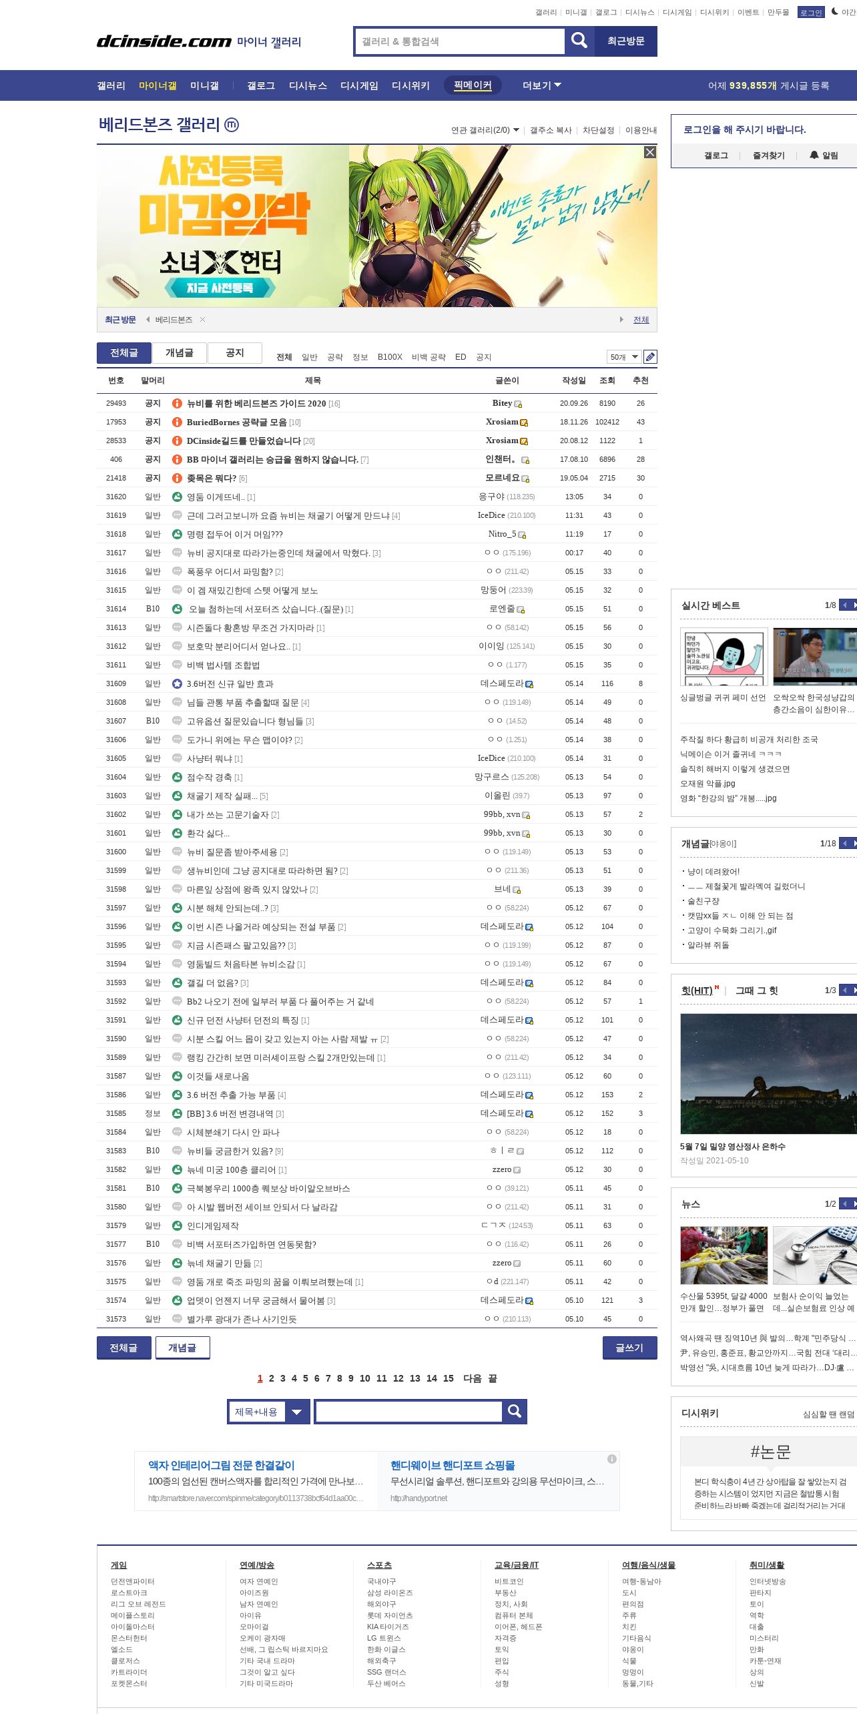Open 즐겨찾기 in login box
857x1714 pixels.
pyautogui.click(x=769, y=156)
